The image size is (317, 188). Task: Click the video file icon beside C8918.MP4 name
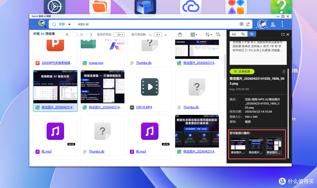(132, 107)
